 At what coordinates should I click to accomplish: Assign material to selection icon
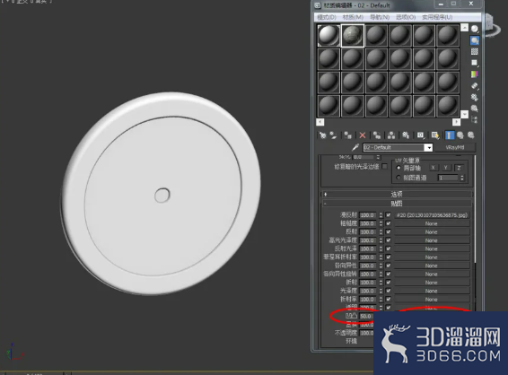click(x=348, y=135)
